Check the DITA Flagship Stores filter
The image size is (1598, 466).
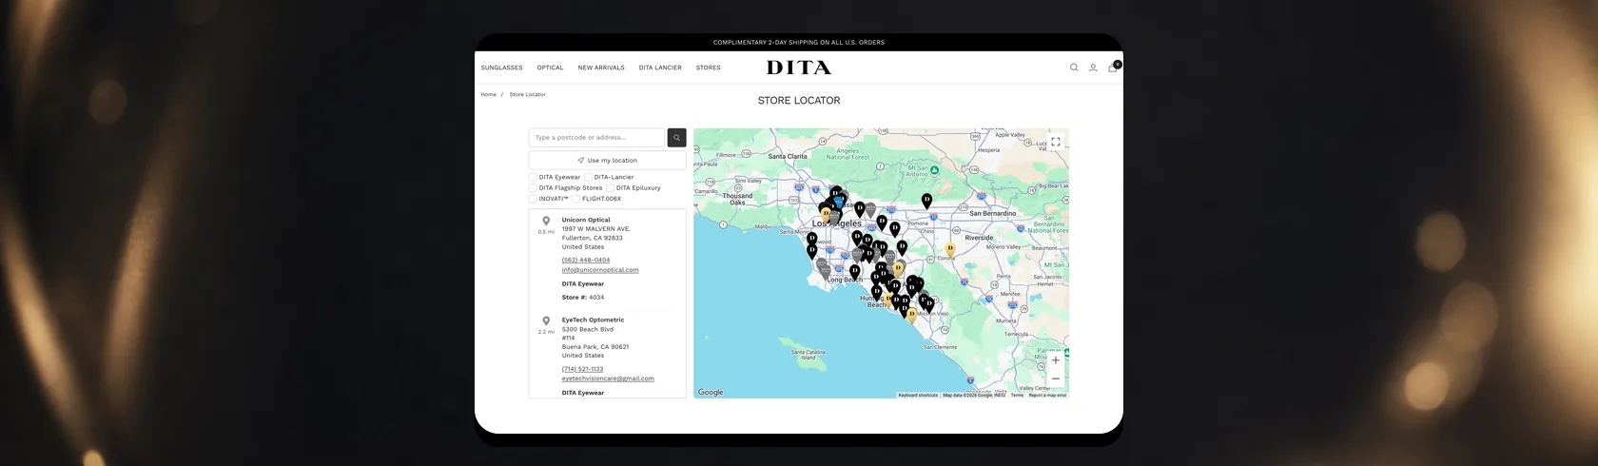pos(533,188)
